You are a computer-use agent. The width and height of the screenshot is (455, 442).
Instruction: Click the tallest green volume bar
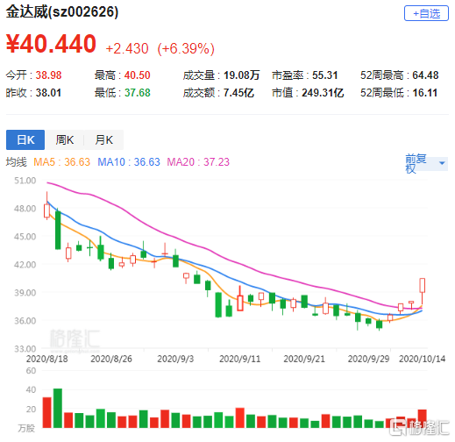[58, 408]
